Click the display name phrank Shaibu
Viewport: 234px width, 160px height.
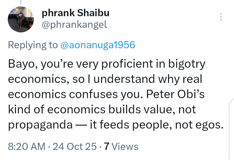coord(75,13)
